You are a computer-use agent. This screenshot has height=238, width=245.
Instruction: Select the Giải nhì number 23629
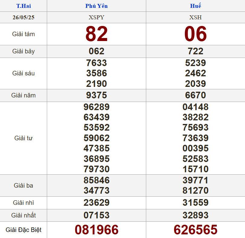[96, 202]
